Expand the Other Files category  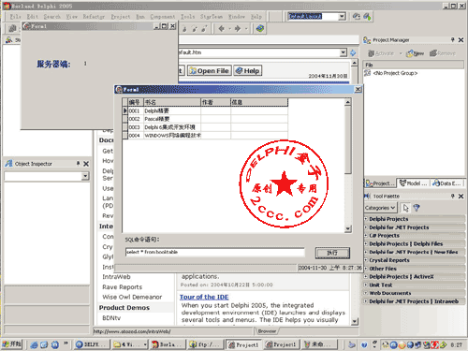[x=366, y=269]
